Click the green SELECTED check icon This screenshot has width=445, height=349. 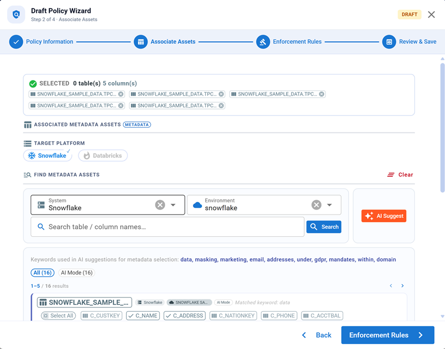[33, 83]
